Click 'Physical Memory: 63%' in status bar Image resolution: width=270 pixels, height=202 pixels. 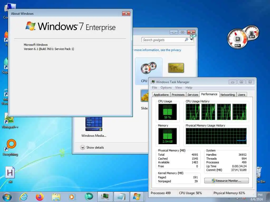229,193
